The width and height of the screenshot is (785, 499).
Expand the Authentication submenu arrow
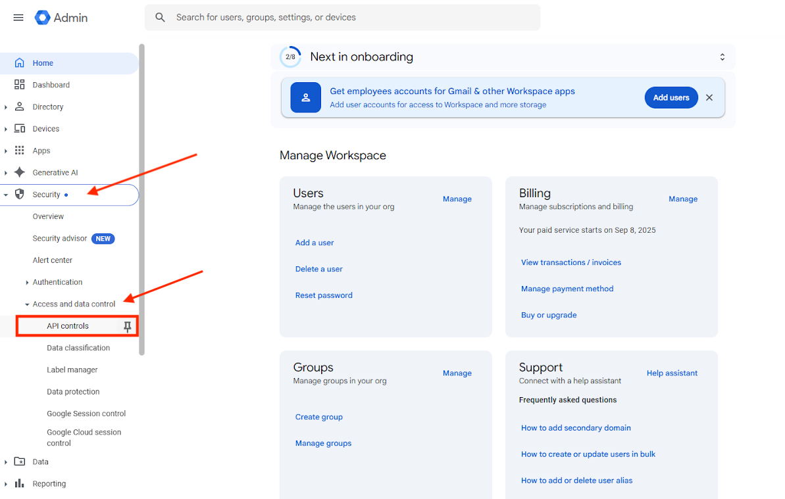(x=27, y=283)
